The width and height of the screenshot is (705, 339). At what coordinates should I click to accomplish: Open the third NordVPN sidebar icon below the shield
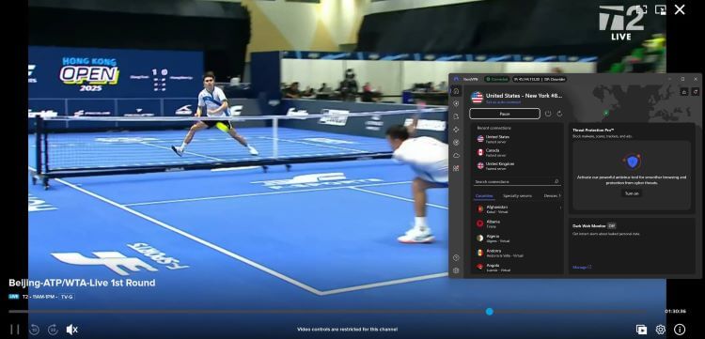pos(456,116)
